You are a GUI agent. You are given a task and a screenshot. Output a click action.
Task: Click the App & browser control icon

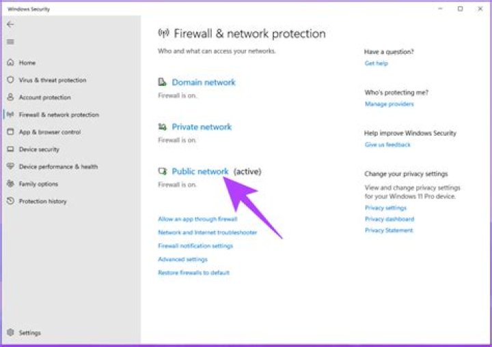[x=10, y=132]
